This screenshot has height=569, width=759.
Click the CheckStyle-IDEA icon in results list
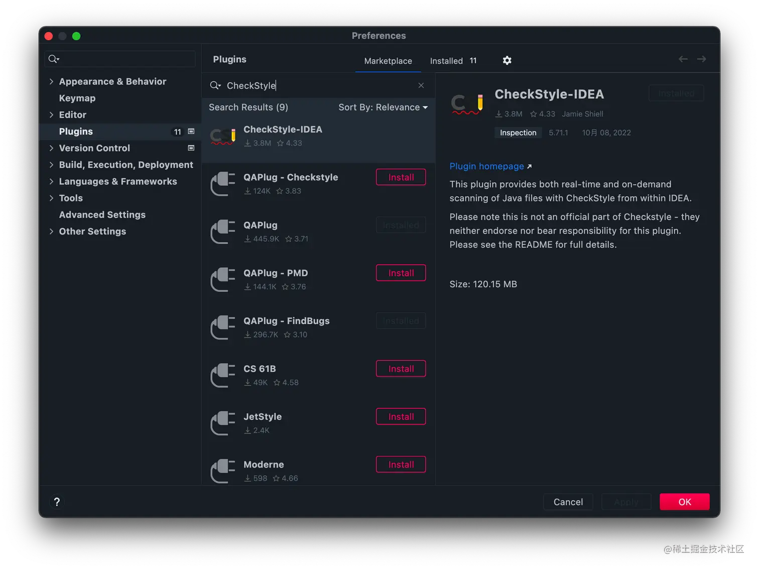point(223,136)
